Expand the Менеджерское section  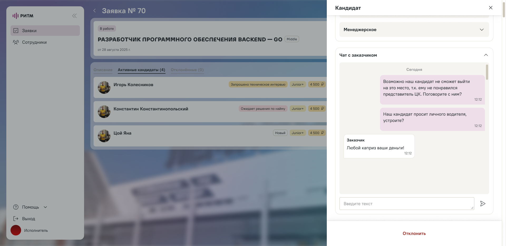482,29
